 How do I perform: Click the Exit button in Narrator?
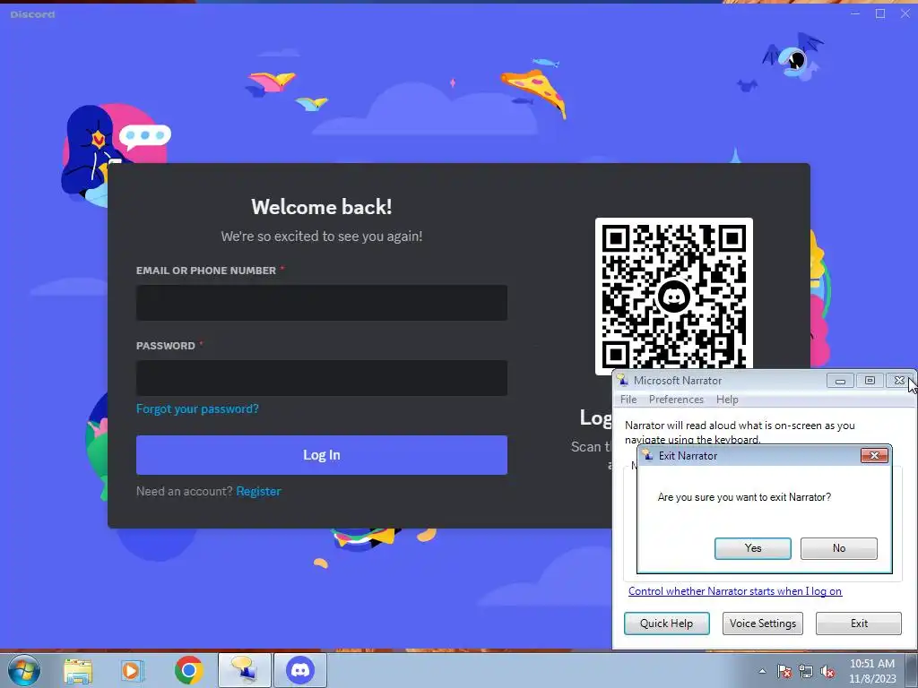click(x=859, y=623)
